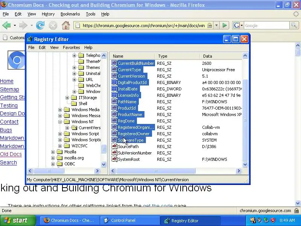Click tree pane scroll up arrow
The height and width of the screenshot is (226, 301).
(104, 56)
